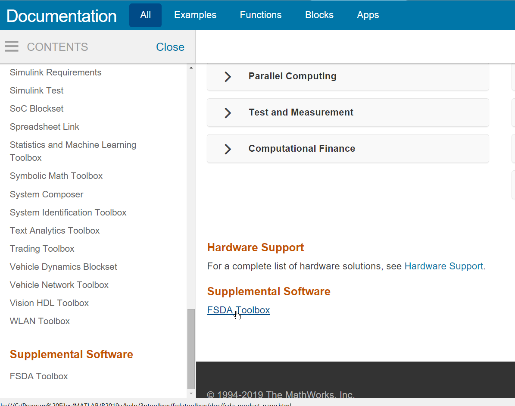515x406 pixels.
Task: Open Simulink Test in the contents list
Action: 37,91
